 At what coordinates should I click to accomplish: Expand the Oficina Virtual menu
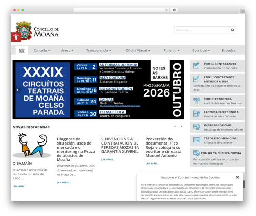pyautogui.click(x=138, y=50)
